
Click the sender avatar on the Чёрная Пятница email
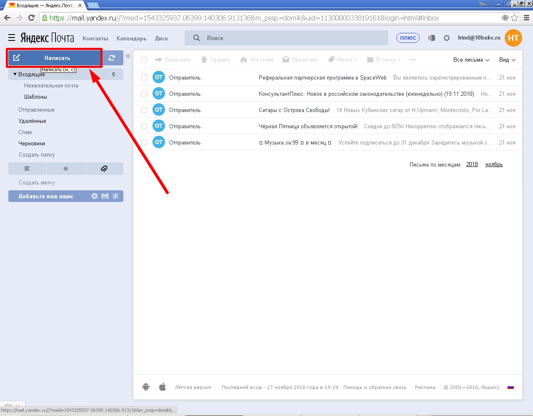click(159, 126)
